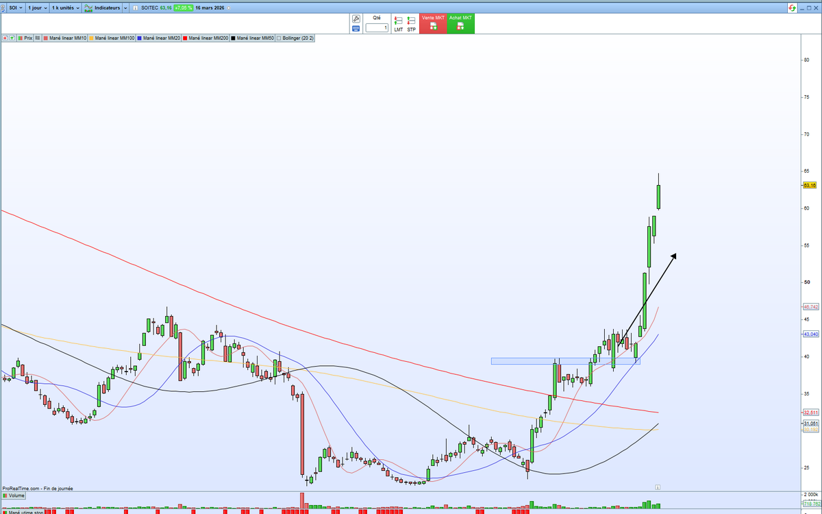Select Mané linear MM20 legend entry
This screenshot has width=822, height=514.
(x=159, y=38)
